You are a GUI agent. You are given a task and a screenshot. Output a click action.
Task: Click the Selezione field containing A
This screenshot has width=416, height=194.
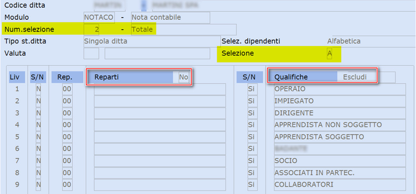tap(329, 54)
